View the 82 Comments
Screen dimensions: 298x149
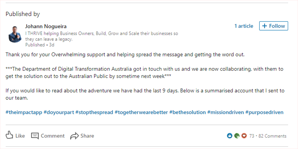[x=272, y=136]
